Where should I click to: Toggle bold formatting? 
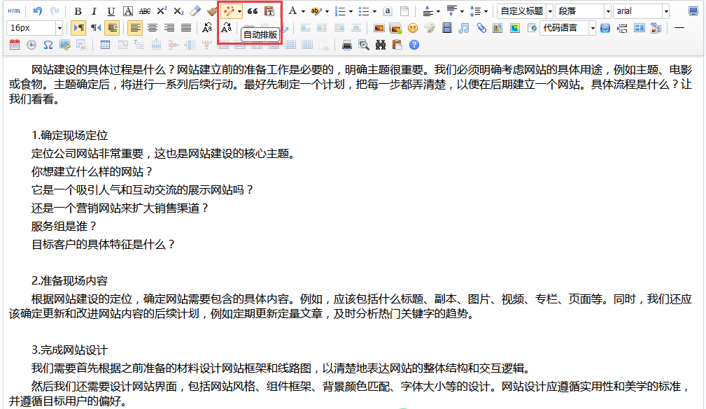(x=78, y=11)
